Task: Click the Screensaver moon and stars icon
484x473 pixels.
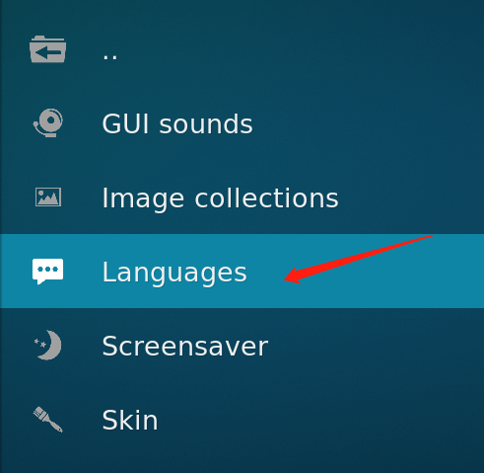Action: point(48,345)
